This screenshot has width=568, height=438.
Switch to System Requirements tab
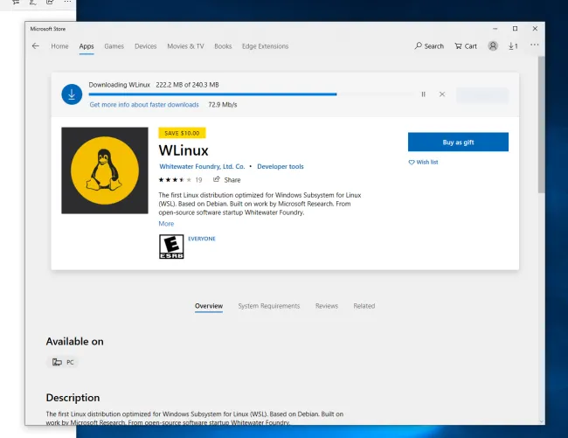pyautogui.click(x=269, y=306)
